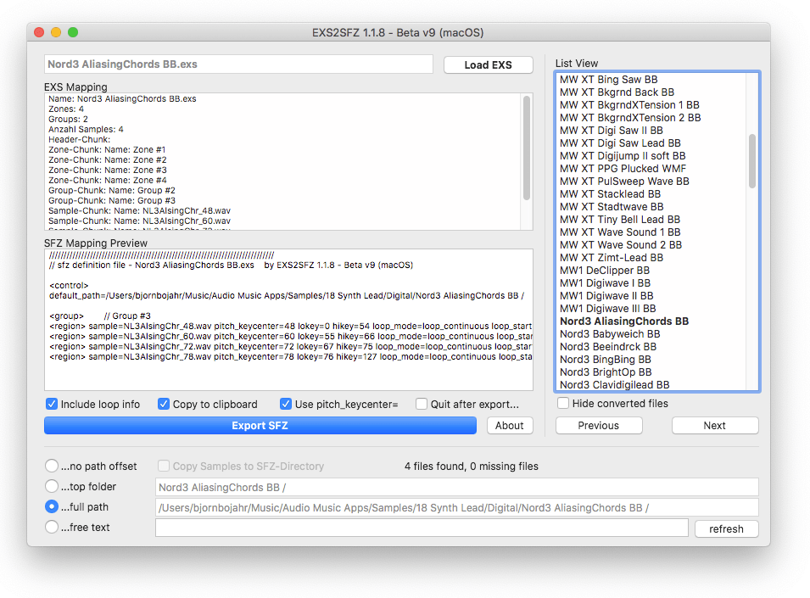Screen dimensions: 810x598
Task: Click the free text input field
Action: (422, 528)
